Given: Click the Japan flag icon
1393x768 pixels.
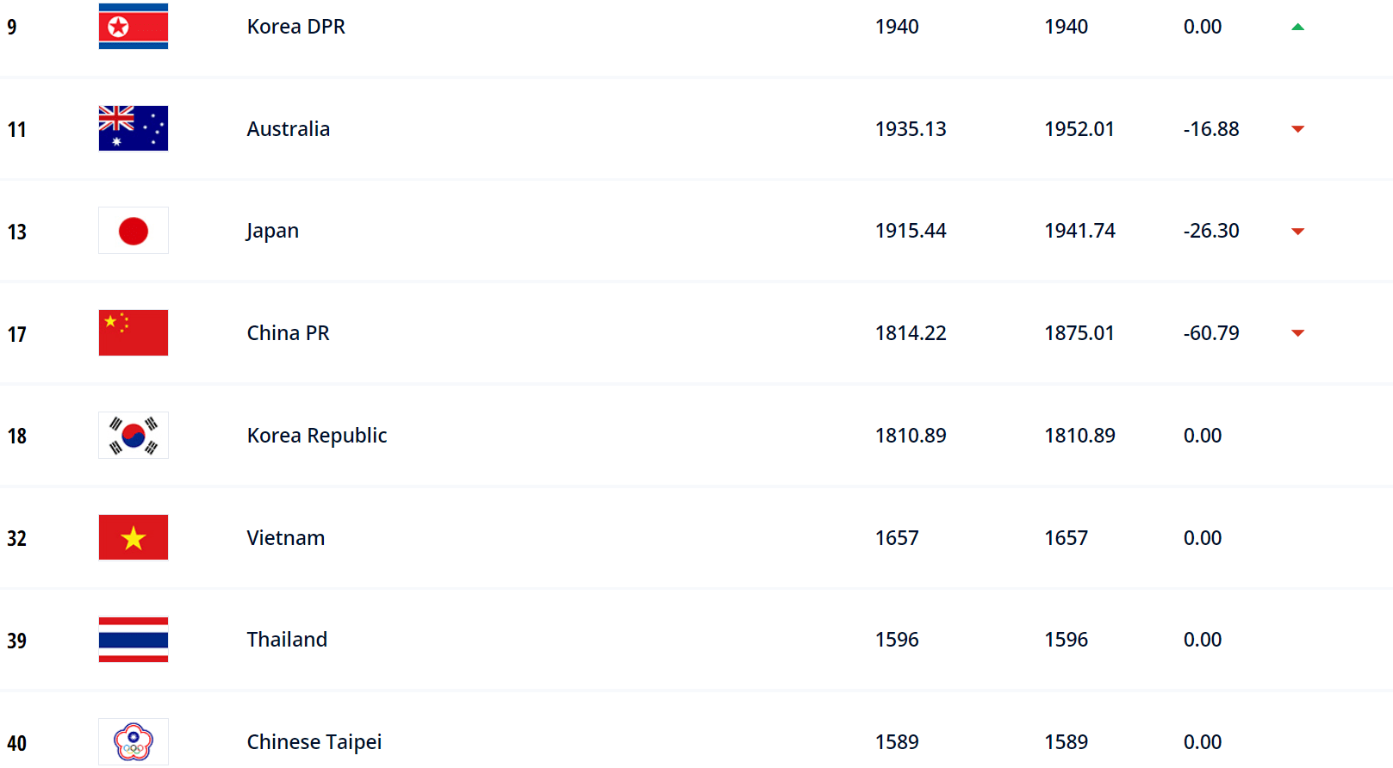Looking at the screenshot, I should 133,231.
